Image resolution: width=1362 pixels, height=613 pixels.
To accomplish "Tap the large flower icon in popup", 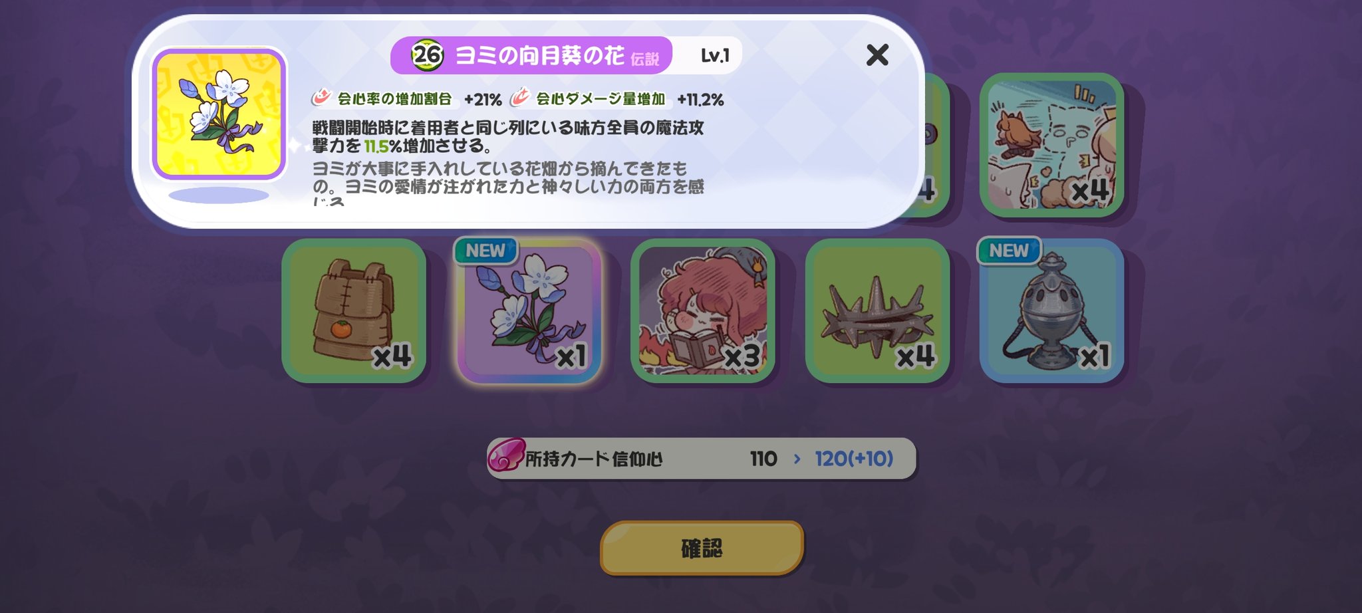I will [x=219, y=114].
